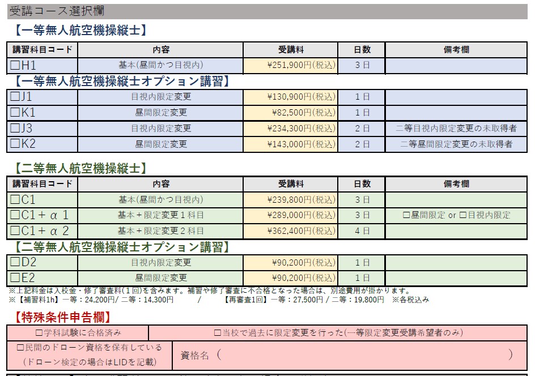
Task: Tick the 昼間限定 checkbox in remarks
Action: point(406,215)
